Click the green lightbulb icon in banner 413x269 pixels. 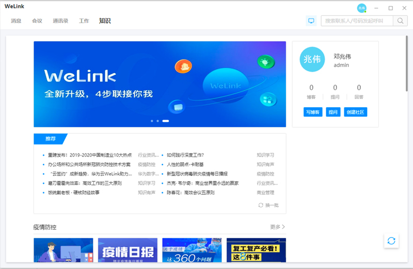(x=266, y=62)
